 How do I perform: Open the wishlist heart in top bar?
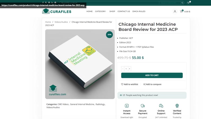click(x=188, y=3)
